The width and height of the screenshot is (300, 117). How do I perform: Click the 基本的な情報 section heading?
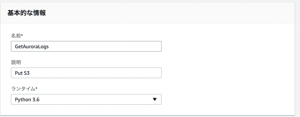click(27, 13)
